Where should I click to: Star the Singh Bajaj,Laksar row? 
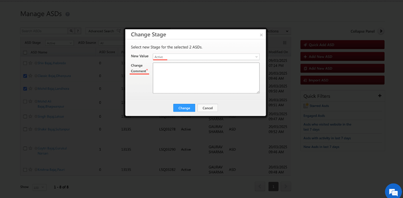[x=30, y=117]
